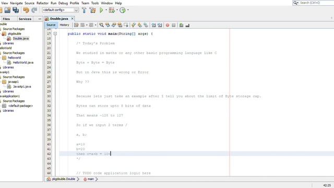Viewport: 334px width, 188px height.
Task: Select Double.java in project tree
Action: coord(21,39)
